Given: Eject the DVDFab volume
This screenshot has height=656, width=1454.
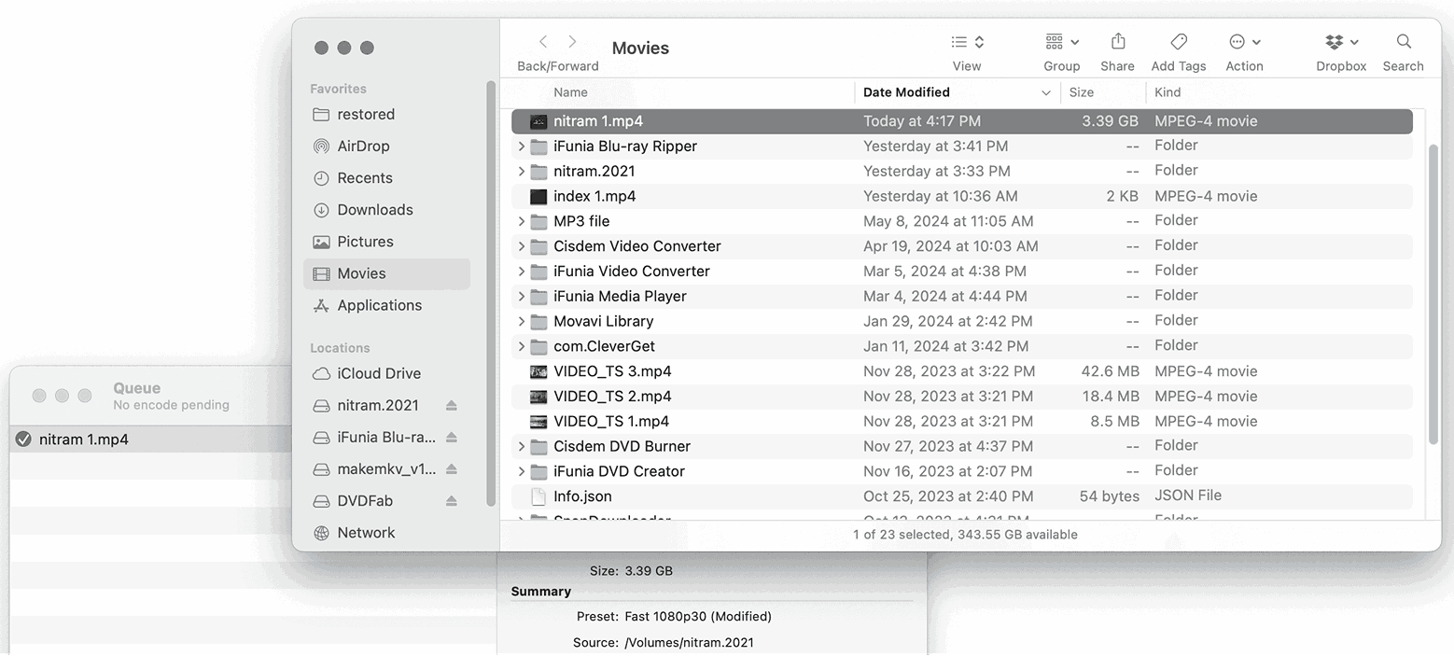Looking at the screenshot, I should click(x=452, y=501).
